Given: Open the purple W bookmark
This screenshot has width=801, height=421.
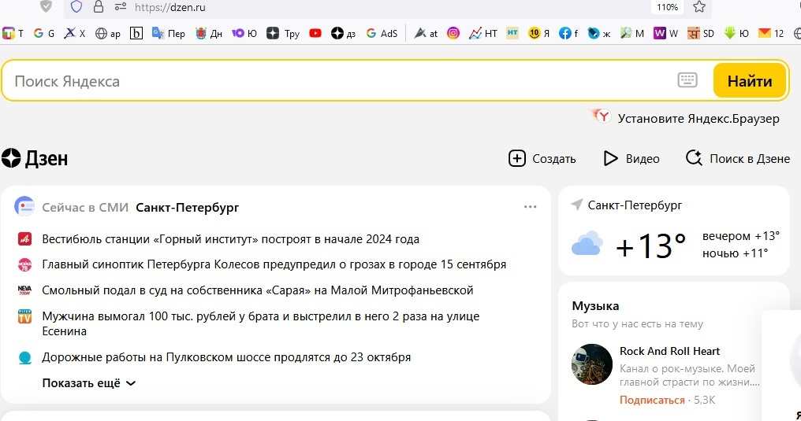Looking at the screenshot, I should [x=665, y=33].
